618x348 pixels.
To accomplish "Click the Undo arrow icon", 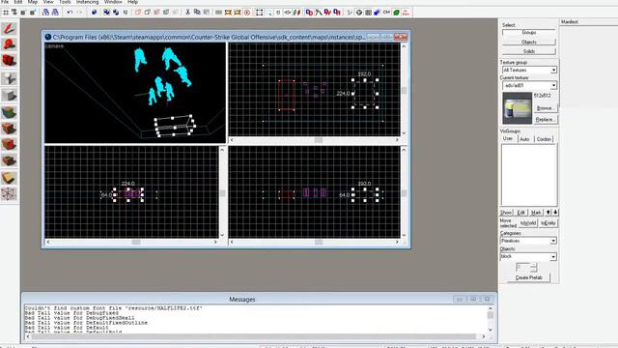I will click(70, 13).
